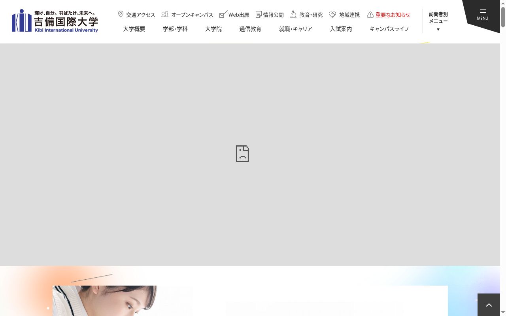Click the checkmark icon beside Web出願
Screen dimensions: 506x316
tap(223, 14)
